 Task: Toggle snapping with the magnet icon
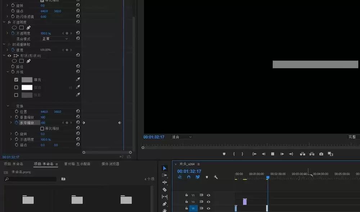[189, 177]
